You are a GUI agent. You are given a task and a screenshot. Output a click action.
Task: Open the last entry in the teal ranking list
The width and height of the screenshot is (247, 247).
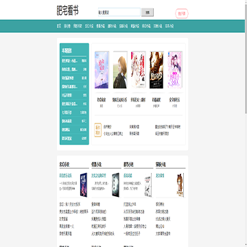[x=74, y=138]
